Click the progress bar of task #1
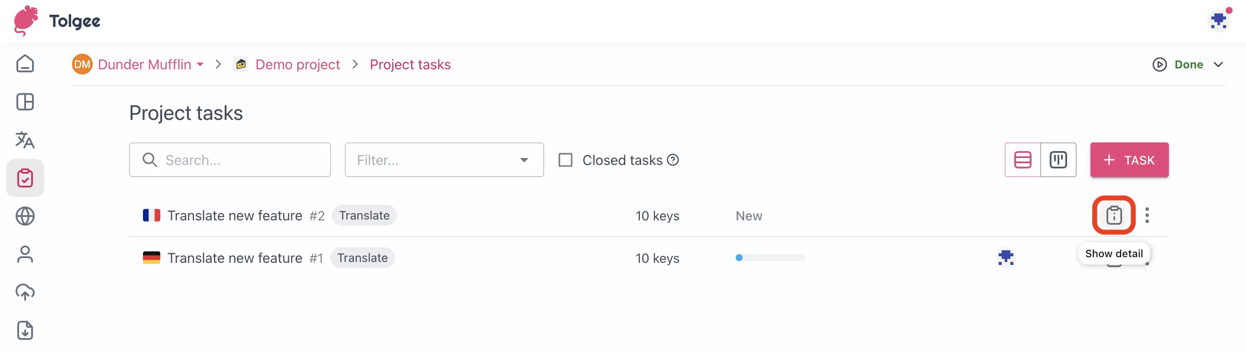 770,258
